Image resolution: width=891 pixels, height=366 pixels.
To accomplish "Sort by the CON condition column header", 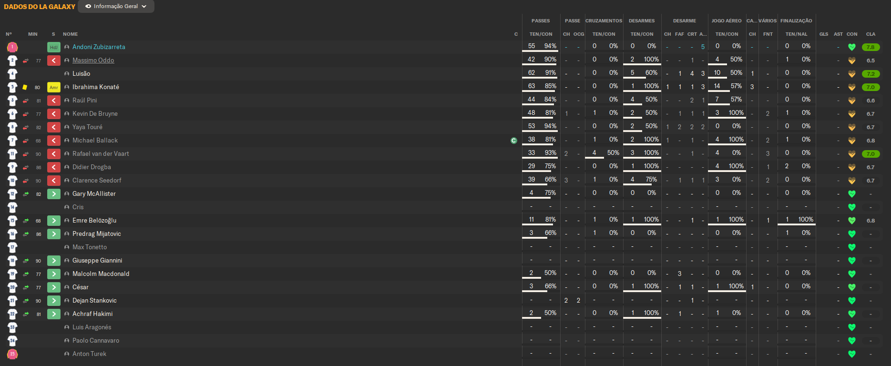I will pyautogui.click(x=852, y=34).
